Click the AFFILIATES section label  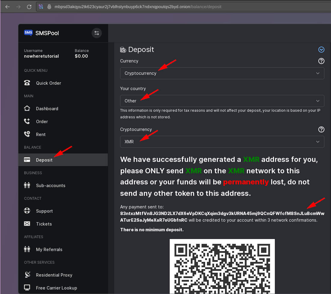click(x=34, y=237)
